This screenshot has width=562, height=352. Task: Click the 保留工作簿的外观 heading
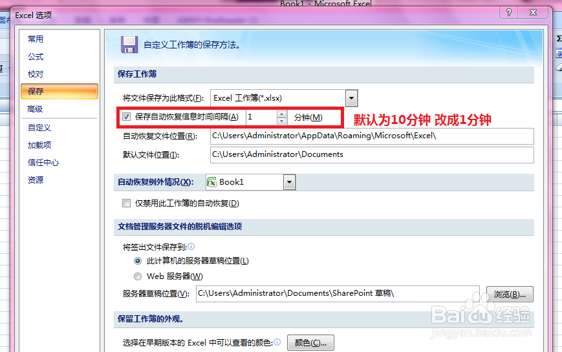click(x=151, y=318)
